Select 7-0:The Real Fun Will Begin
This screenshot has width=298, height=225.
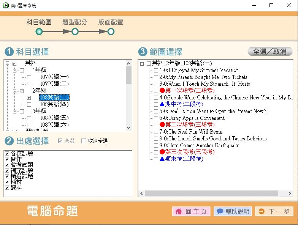(191, 132)
